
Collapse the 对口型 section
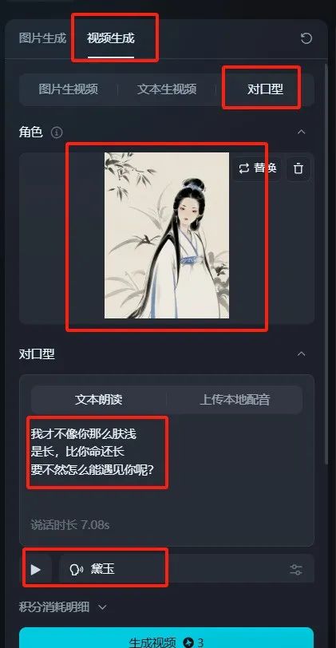point(302,354)
